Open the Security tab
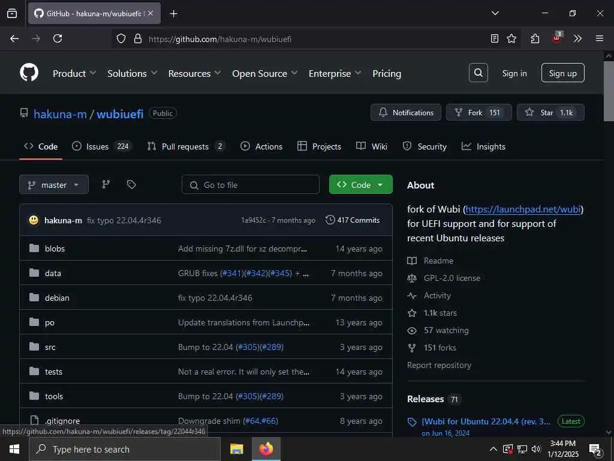This screenshot has height=461, width=614. click(x=425, y=146)
